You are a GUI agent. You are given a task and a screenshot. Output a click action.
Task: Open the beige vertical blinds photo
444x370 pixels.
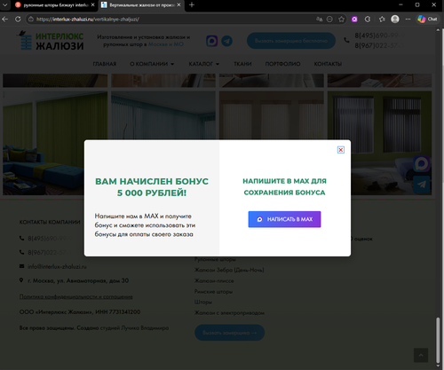click(x=272, y=115)
